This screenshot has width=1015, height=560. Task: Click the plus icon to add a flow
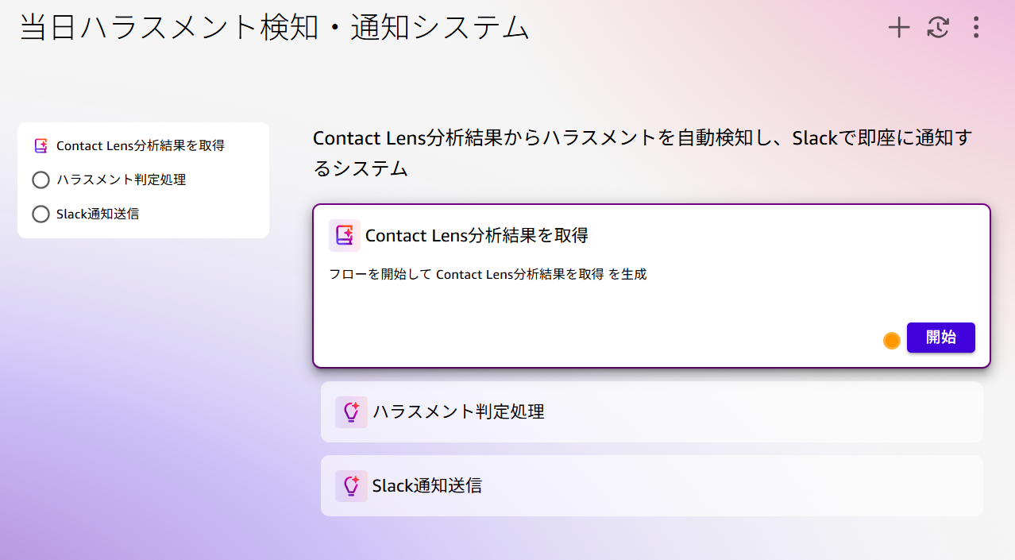[898, 26]
